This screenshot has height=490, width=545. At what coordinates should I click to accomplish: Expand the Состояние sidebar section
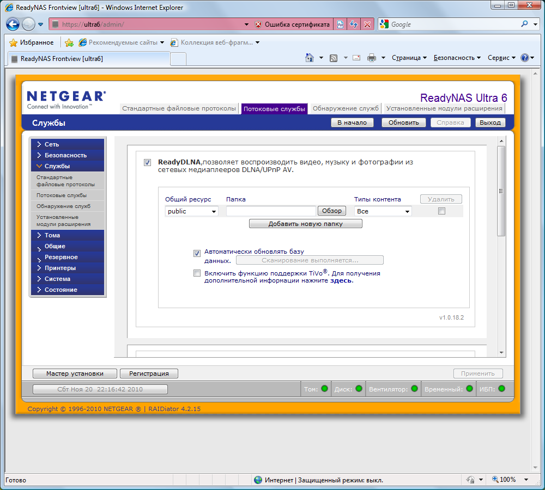(68, 290)
